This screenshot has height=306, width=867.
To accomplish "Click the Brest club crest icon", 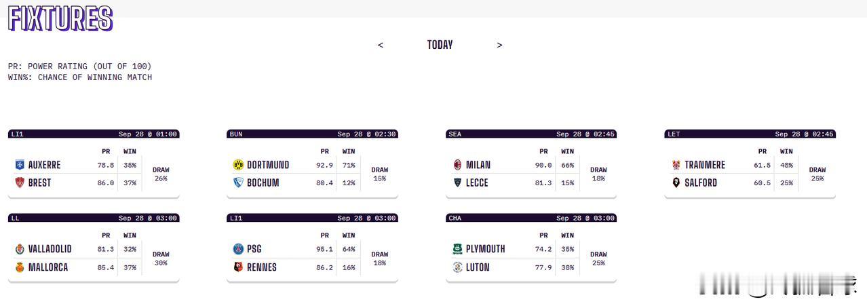I will coord(20,183).
